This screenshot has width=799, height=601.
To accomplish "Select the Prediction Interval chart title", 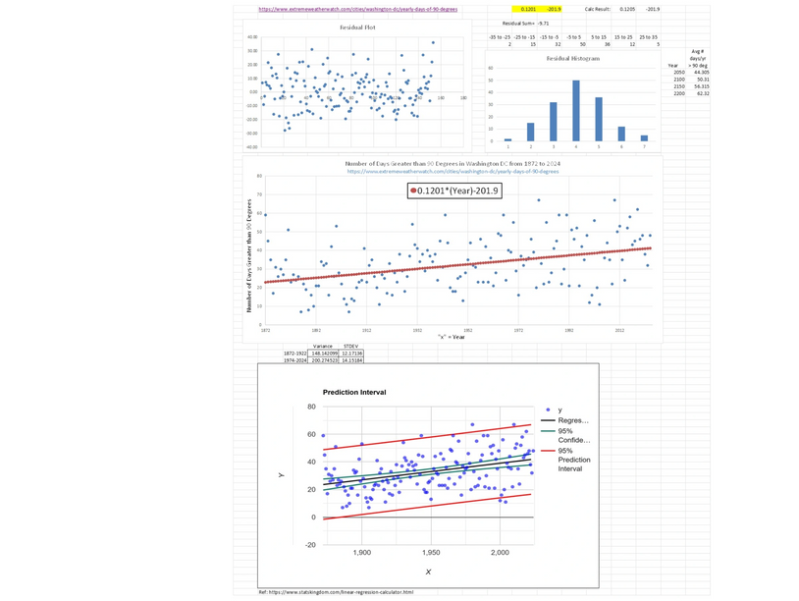I will [x=353, y=392].
